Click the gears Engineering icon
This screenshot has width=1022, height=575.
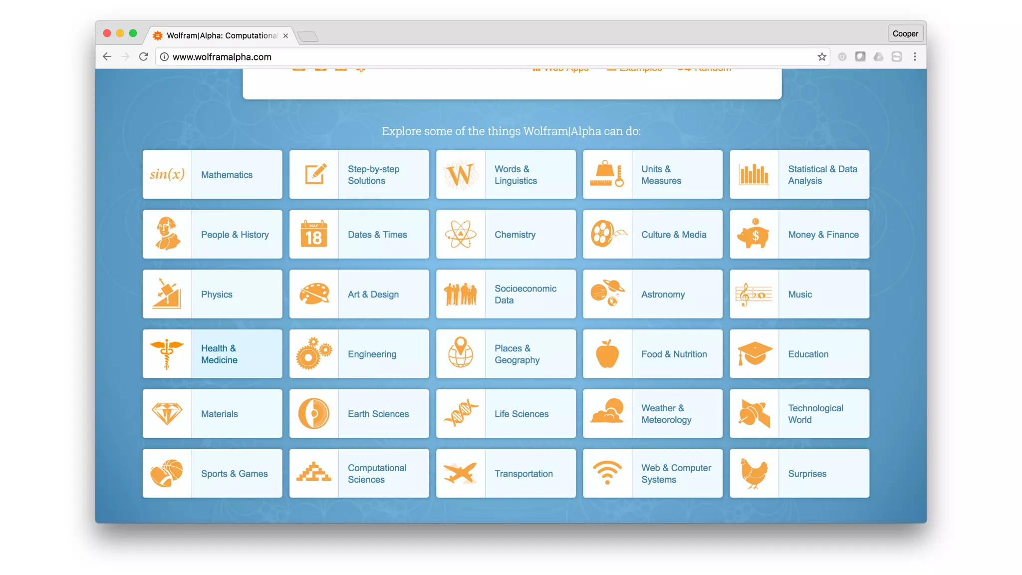(x=314, y=353)
